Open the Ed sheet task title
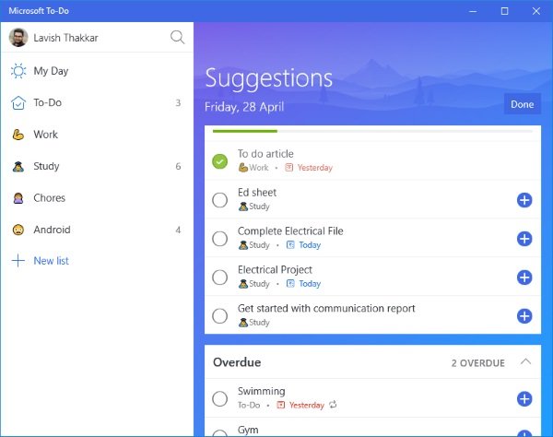This screenshot has width=553, height=437. [x=257, y=192]
